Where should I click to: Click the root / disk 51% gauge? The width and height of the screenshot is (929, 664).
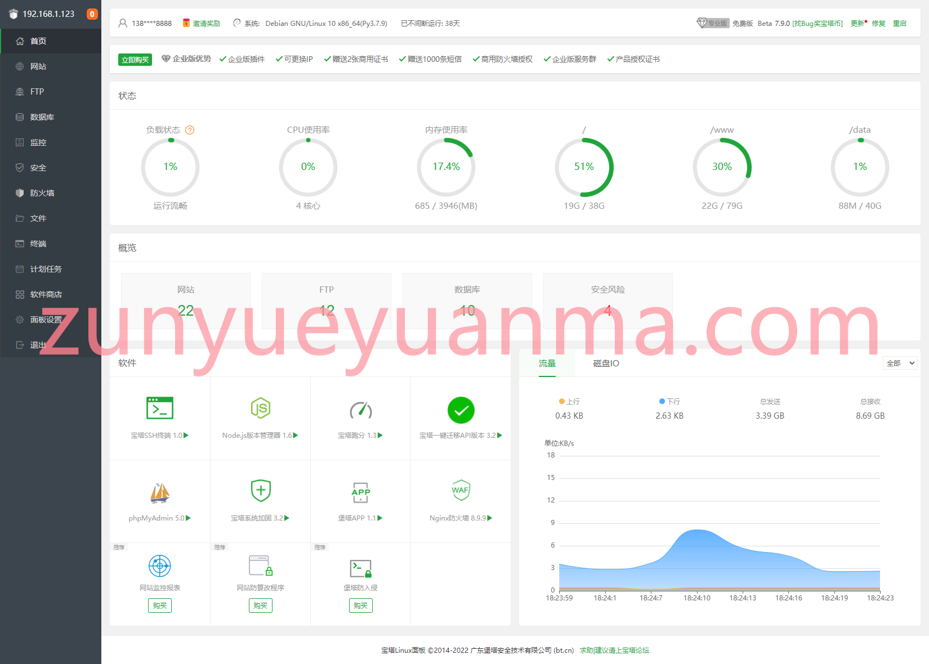coord(584,167)
